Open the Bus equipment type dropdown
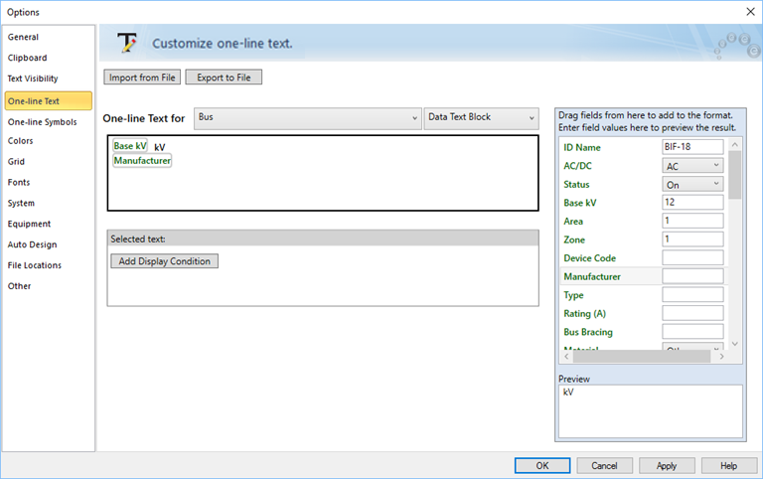763x479 pixels. [x=307, y=117]
